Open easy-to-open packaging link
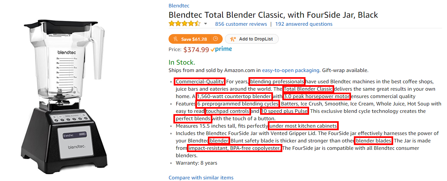The image size is (447, 181). [x=291, y=70]
